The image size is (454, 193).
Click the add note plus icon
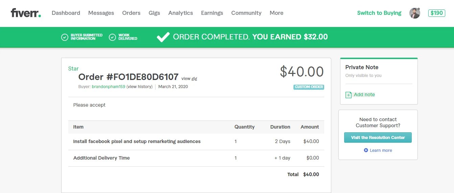coord(348,95)
